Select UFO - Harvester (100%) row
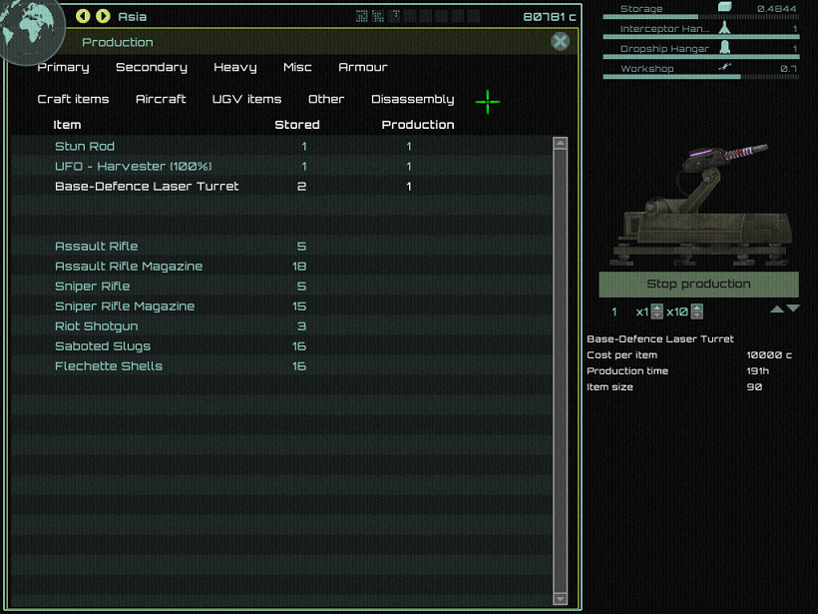Screen dimensions: 818x614 [x=281, y=166]
